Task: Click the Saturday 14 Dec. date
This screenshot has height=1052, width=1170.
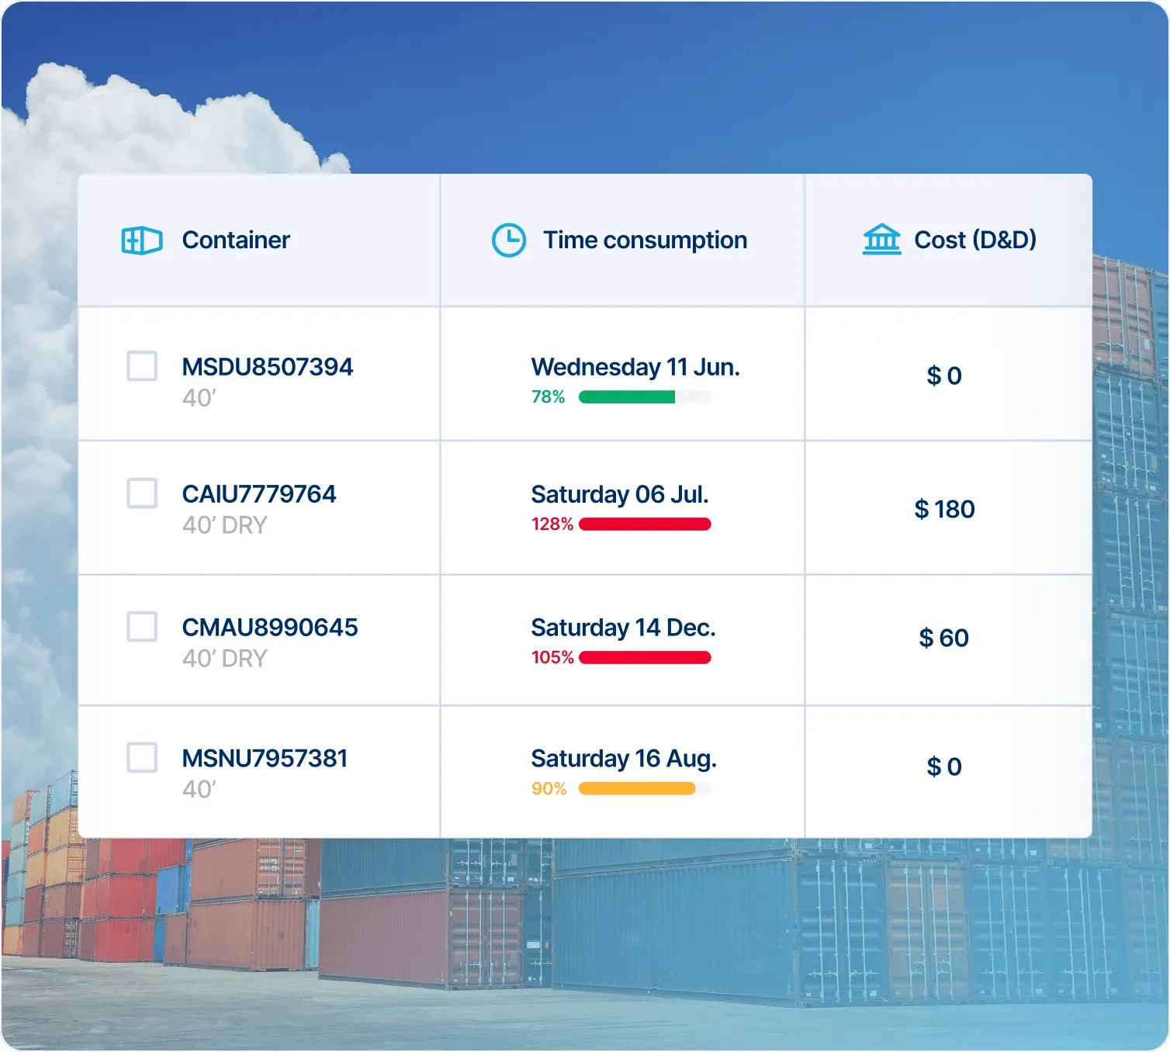Action: tap(623, 628)
